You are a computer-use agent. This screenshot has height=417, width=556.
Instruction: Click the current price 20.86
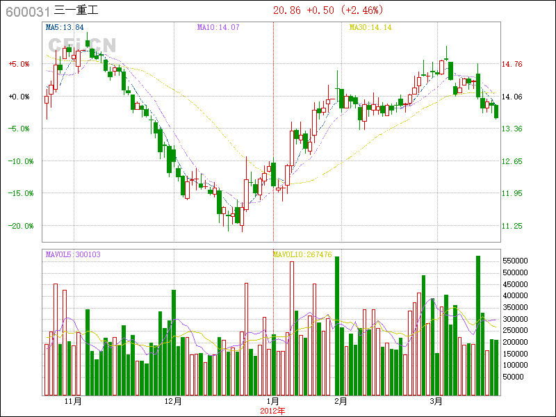click(287, 10)
